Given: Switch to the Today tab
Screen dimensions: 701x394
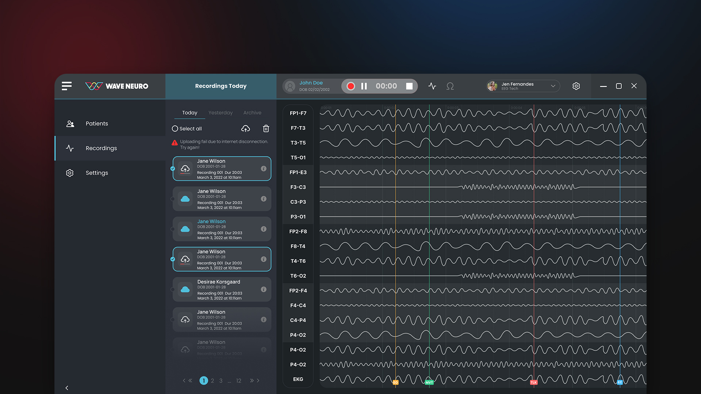Looking at the screenshot, I should [x=189, y=113].
